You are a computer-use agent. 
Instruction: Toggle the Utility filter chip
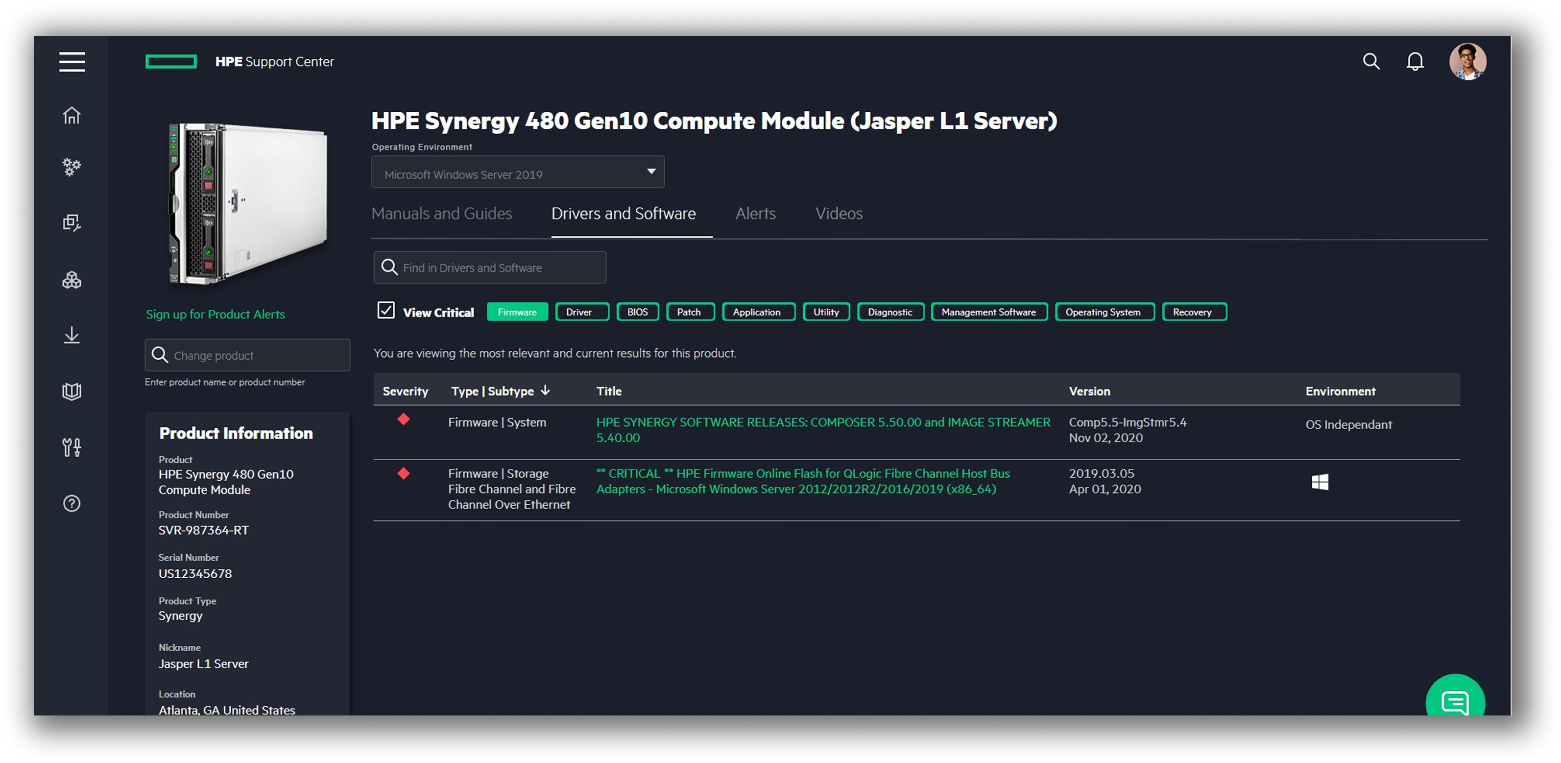tap(826, 312)
